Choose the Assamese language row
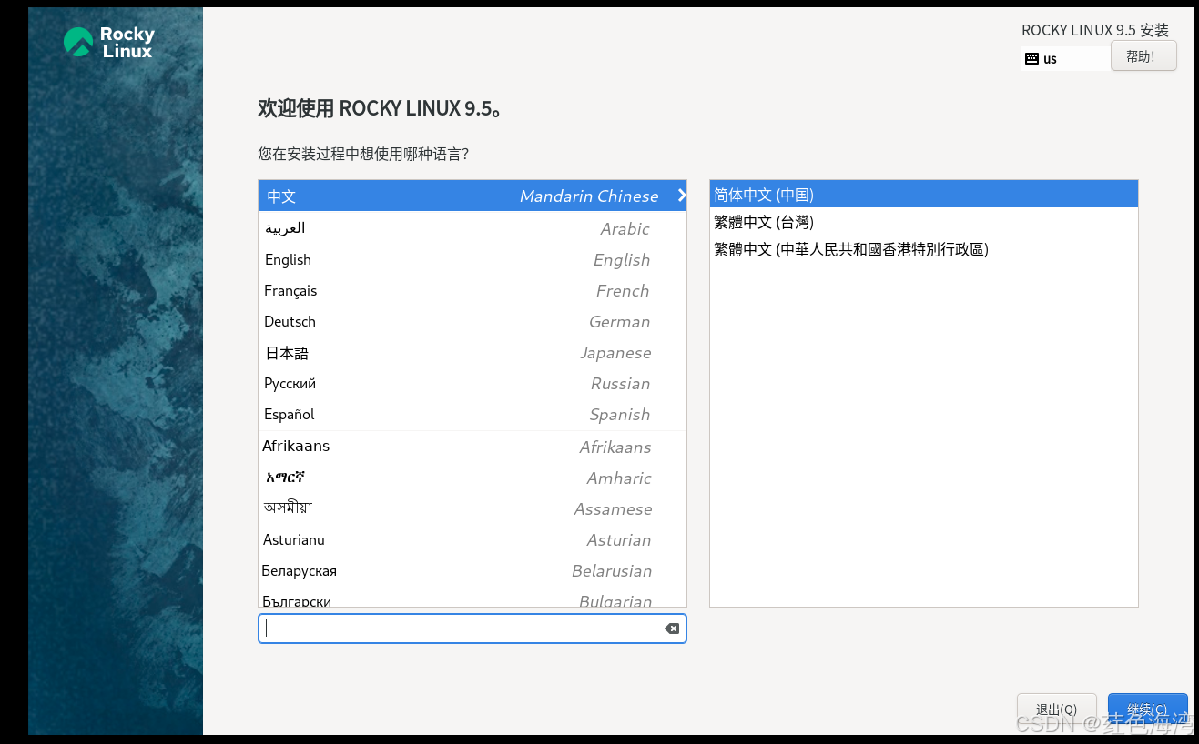Viewport: 1199px width, 744px height. (x=472, y=508)
